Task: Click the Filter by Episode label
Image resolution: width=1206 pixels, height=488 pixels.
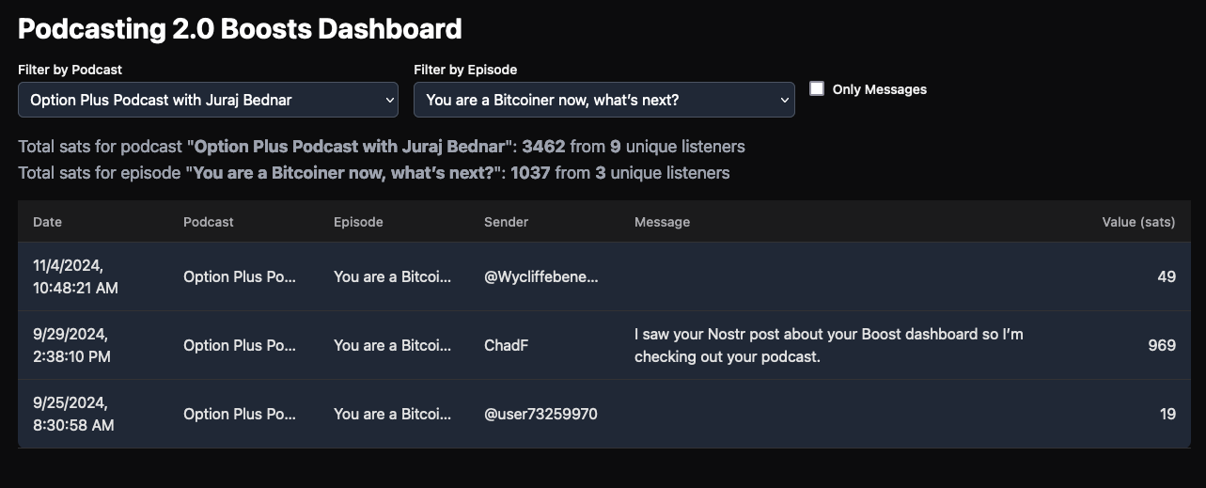Action: pos(465,70)
